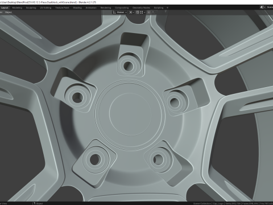
Task: Open proportional editing falloff dropdown
Action: tap(154, 13)
